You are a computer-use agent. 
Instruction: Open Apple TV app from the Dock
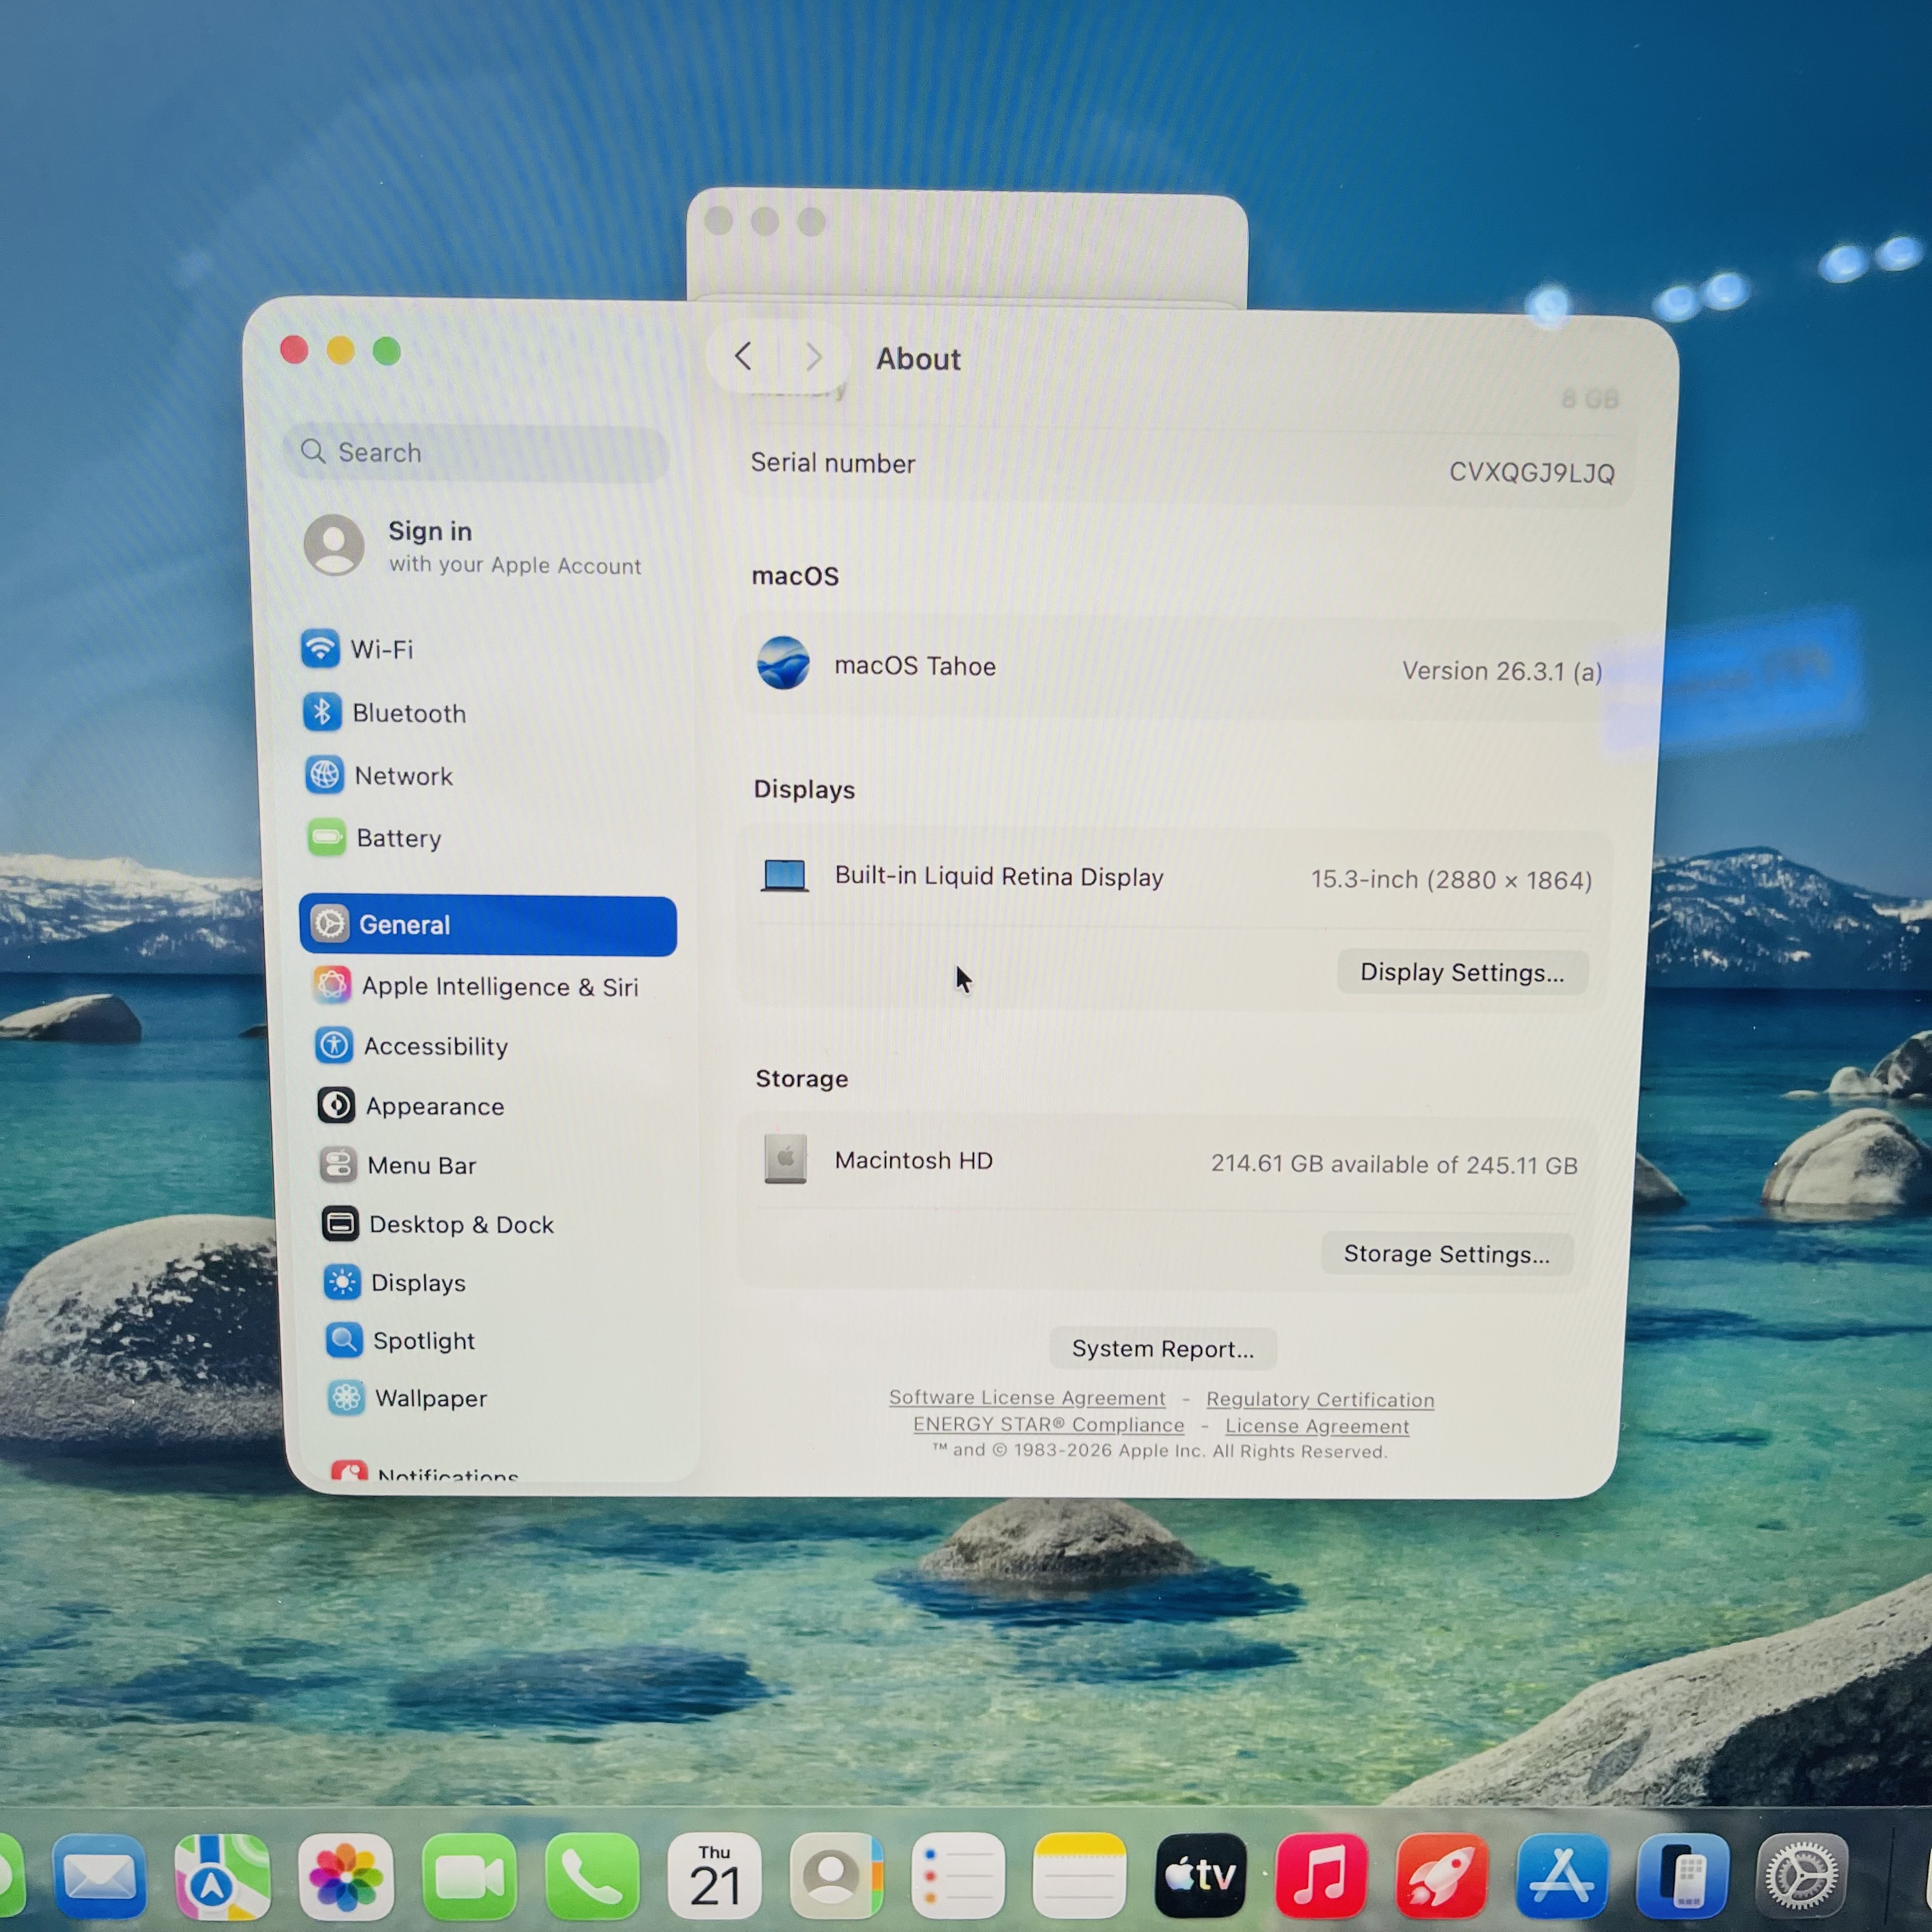click(x=1200, y=1874)
